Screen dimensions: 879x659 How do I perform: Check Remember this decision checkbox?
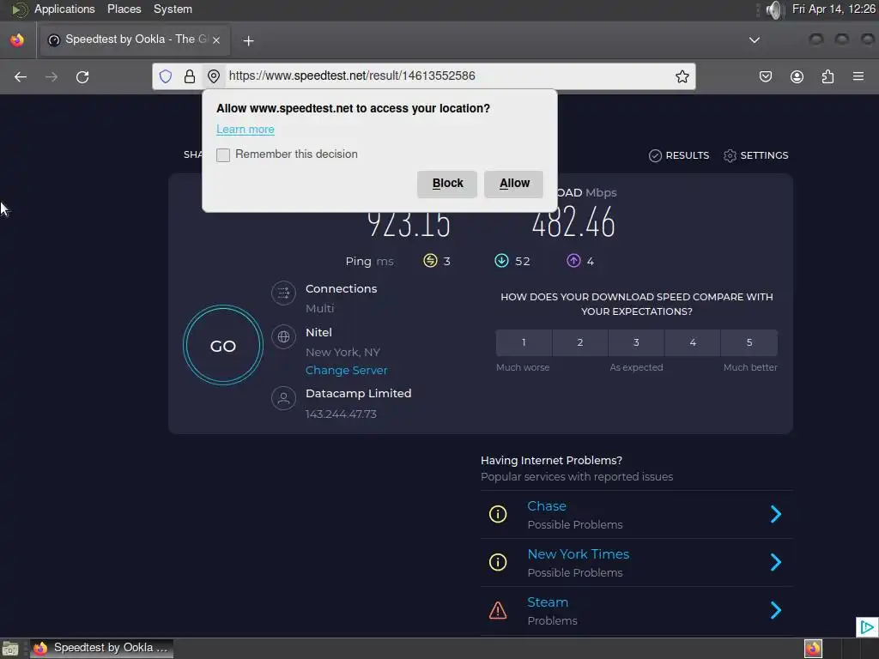[223, 155]
